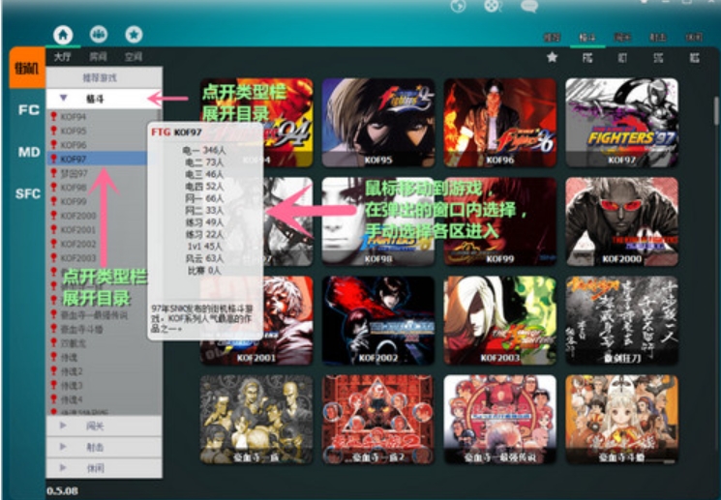Click the globe browser icon in title bar
The width and height of the screenshot is (721, 500).
[x=458, y=6]
